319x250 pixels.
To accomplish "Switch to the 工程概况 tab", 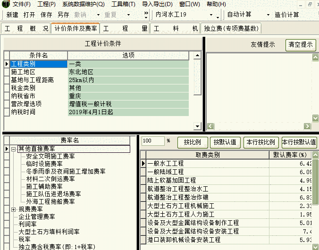I will click(x=26, y=28).
